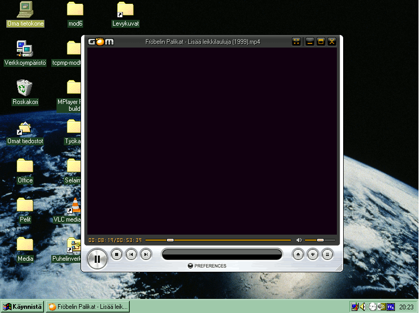Click the disc tray icon
Screen dimensions: 419x313
(372, 307)
